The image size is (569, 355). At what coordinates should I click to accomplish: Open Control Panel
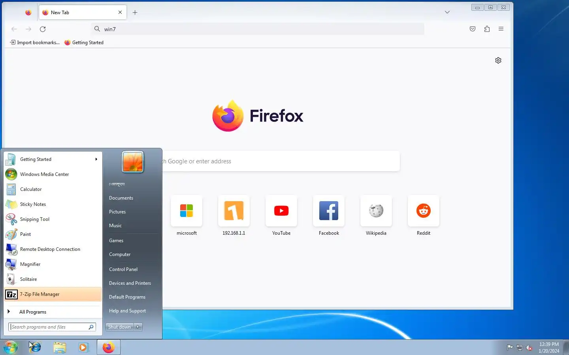123,269
